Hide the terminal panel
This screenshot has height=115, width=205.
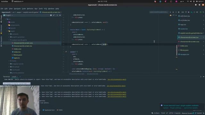204,77
